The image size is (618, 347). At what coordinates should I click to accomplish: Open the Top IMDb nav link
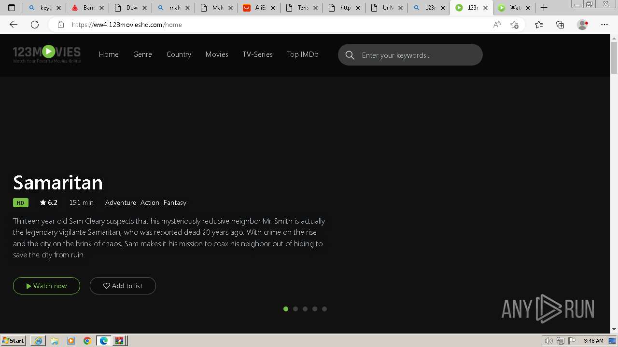(303, 54)
